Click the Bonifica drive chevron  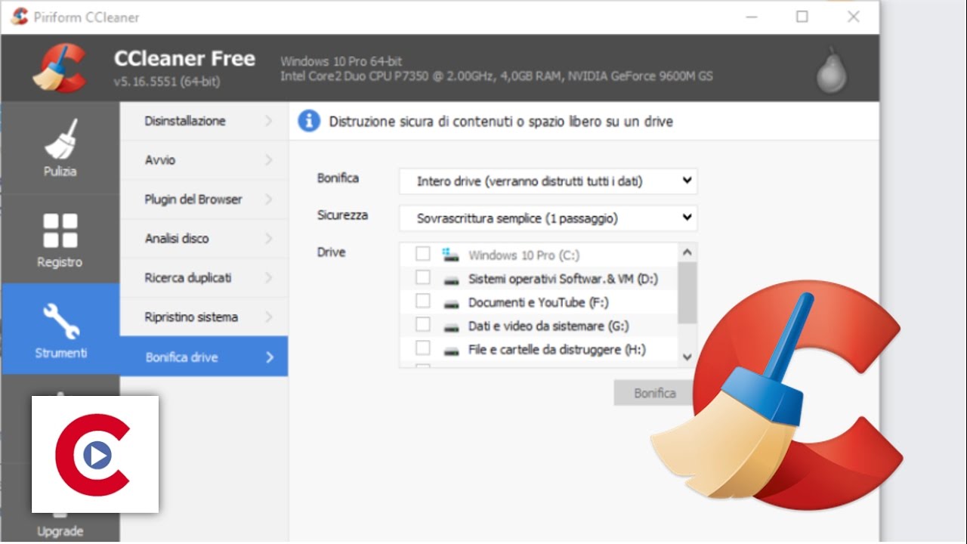(270, 357)
